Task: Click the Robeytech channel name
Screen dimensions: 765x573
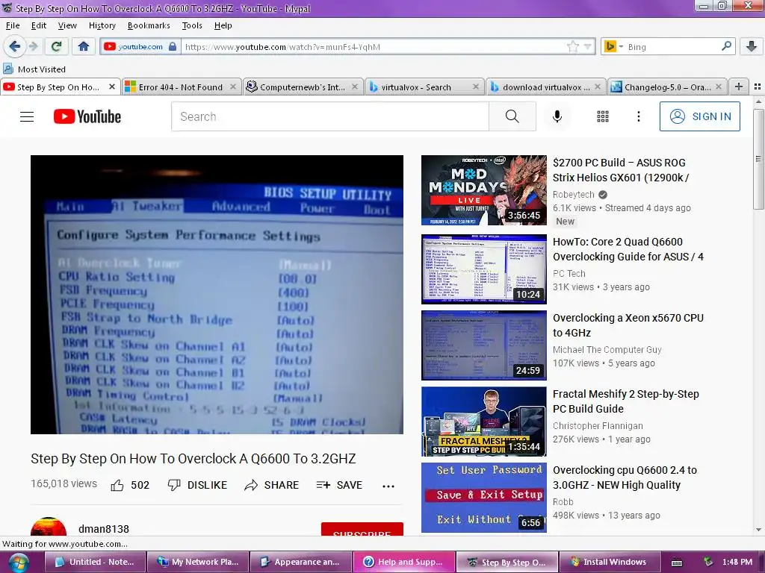Action: point(573,195)
